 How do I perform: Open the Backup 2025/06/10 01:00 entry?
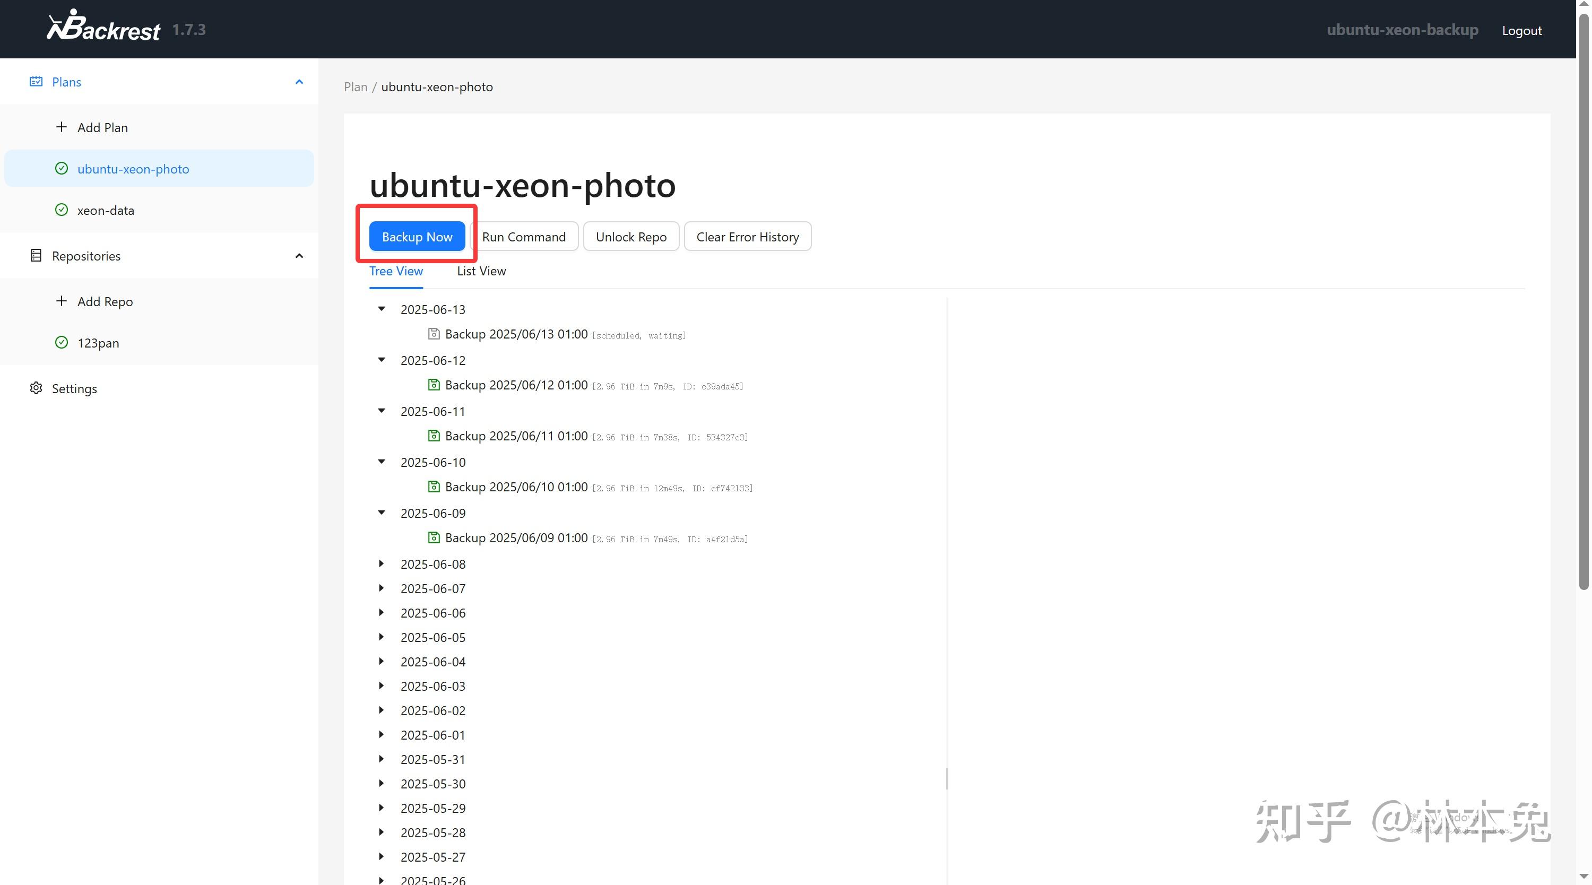click(516, 487)
